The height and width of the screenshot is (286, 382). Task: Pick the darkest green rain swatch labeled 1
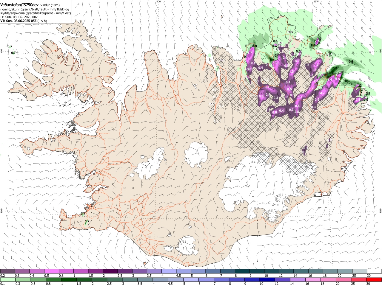(68, 280)
